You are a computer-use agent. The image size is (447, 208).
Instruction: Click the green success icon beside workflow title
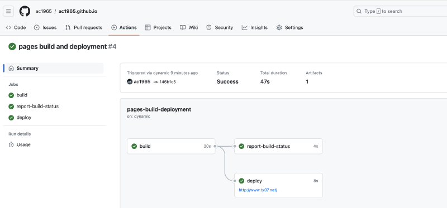pyautogui.click(x=12, y=47)
